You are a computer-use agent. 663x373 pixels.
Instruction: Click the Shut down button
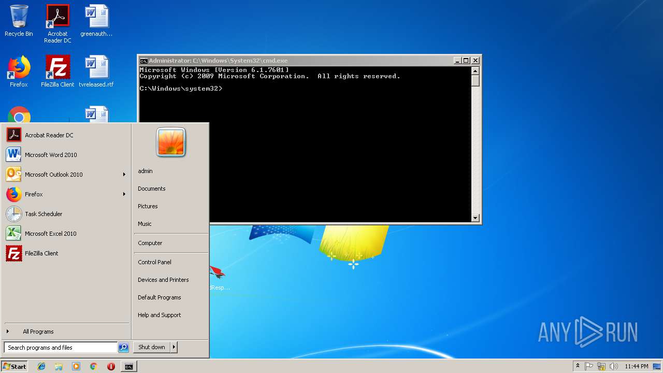[x=152, y=347]
